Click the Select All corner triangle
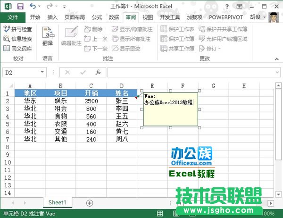 pyautogui.click(x=11, y=85)
